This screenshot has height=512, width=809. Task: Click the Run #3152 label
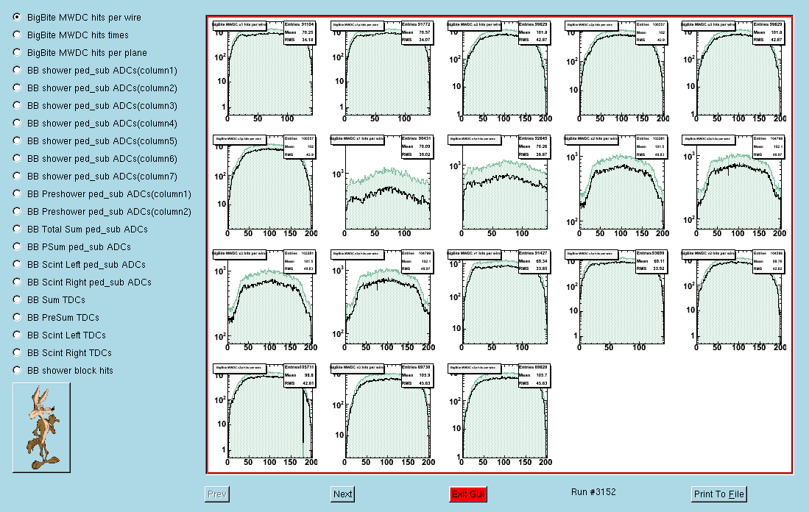pos(593,492)
